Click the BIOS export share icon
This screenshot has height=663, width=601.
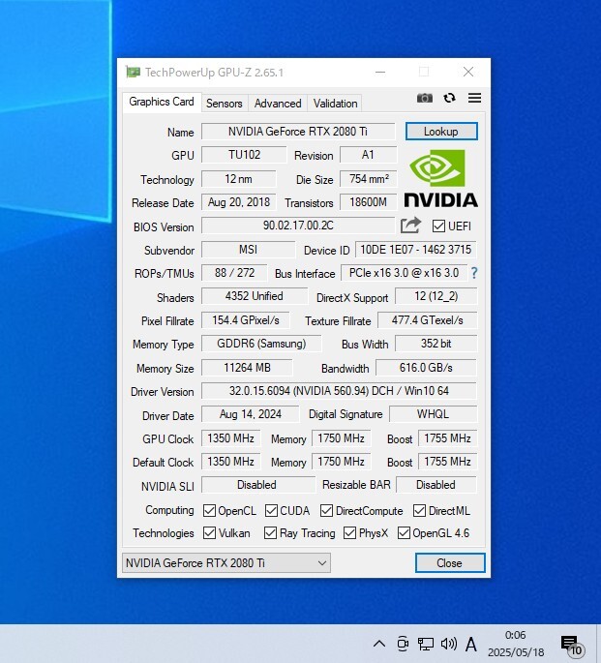coord(410,226)
